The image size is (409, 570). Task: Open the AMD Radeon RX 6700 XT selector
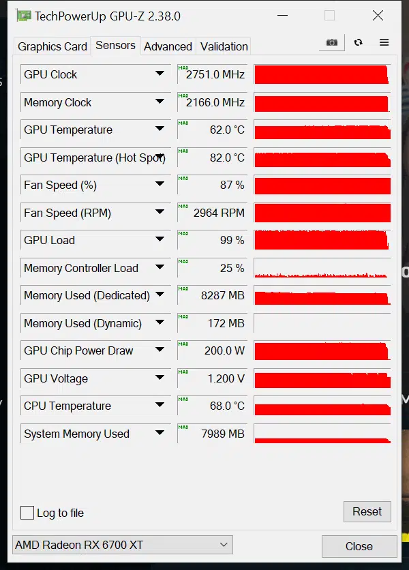coord(123,545)
